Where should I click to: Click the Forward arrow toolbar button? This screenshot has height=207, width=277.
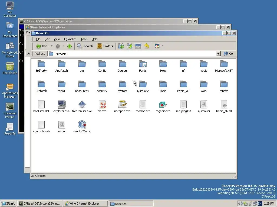point(58,46)
